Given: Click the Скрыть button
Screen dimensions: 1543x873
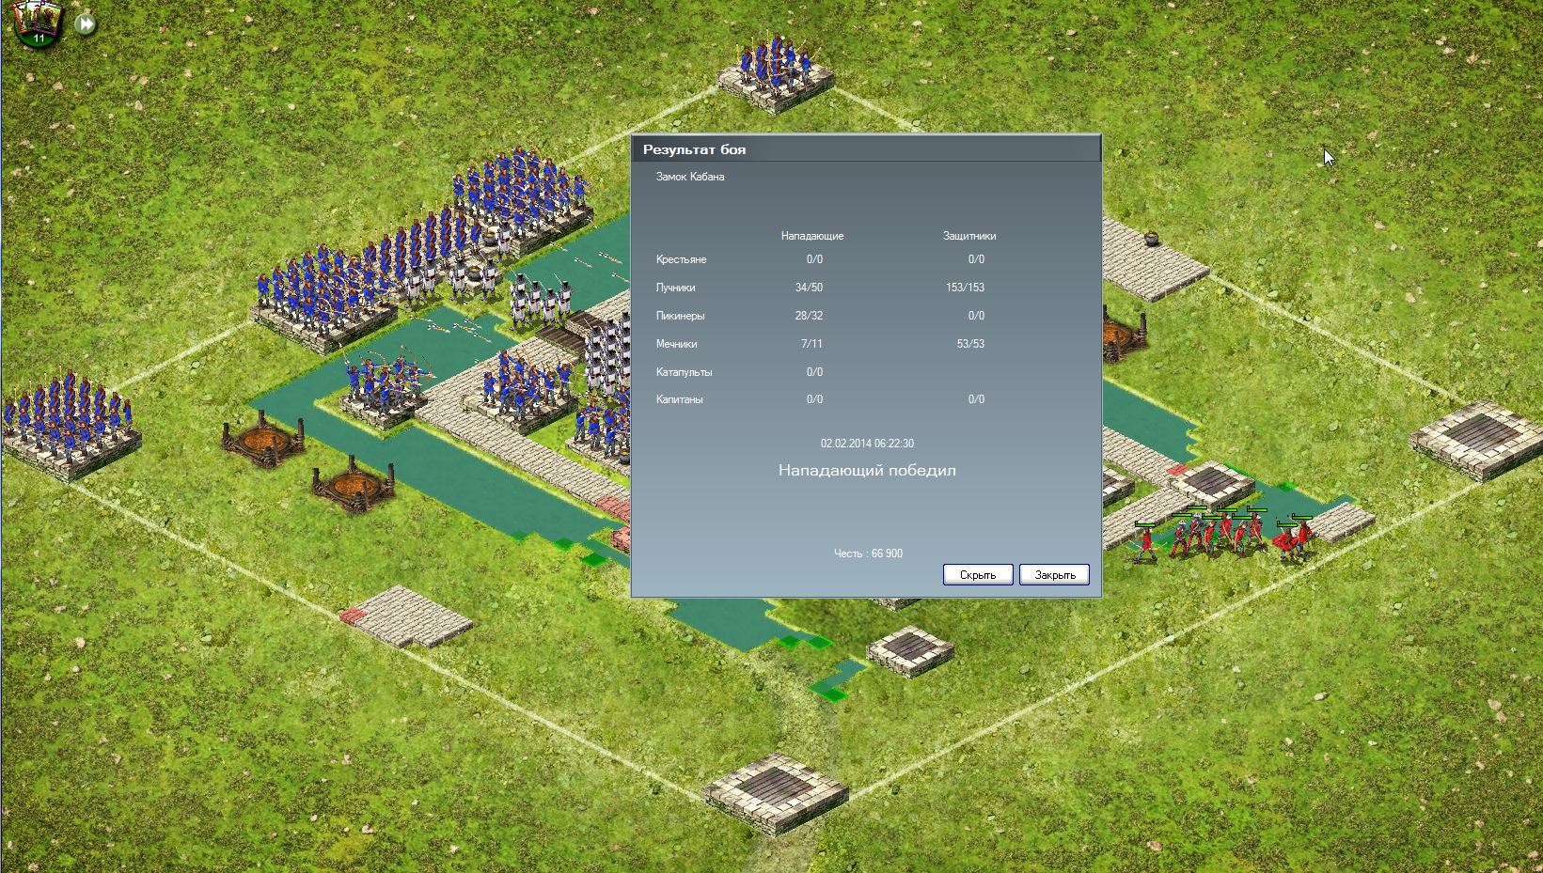Looking at the screenshot, I should [978, 574].
